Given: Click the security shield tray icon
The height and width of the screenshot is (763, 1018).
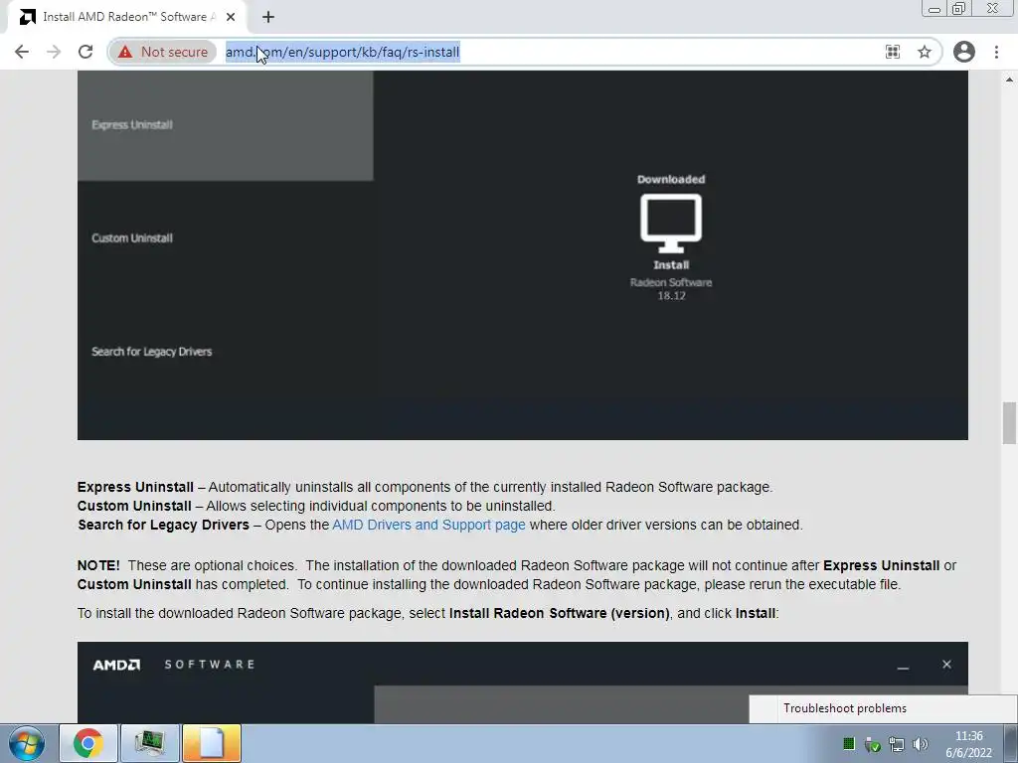Looking at the screenshot, I should pyautogui.click(x=873, y=745).
